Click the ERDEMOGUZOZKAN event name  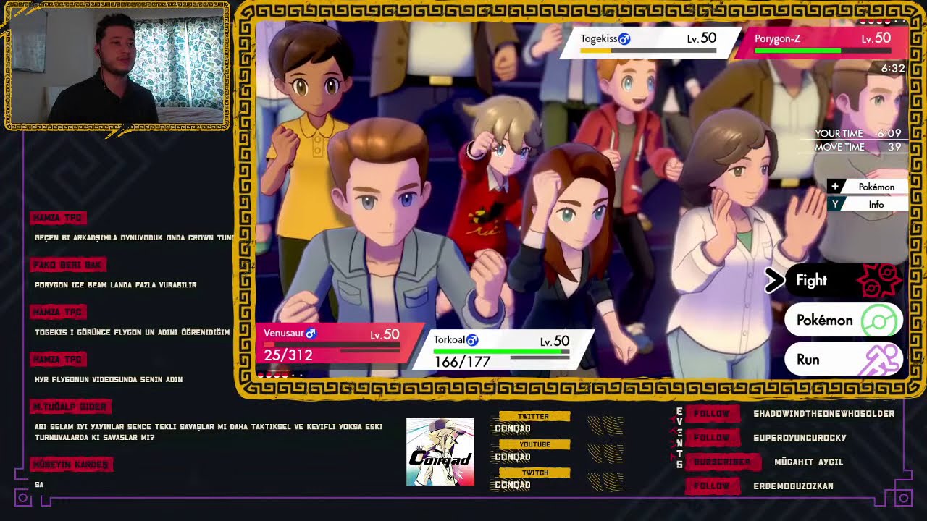[x=794, y=486]
